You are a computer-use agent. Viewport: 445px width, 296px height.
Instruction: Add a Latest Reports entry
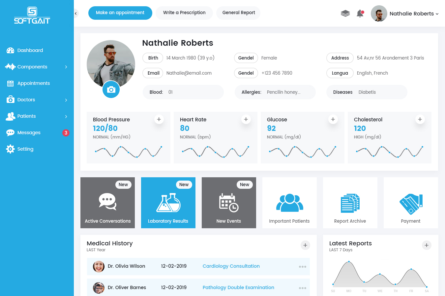tap(427, 245)
